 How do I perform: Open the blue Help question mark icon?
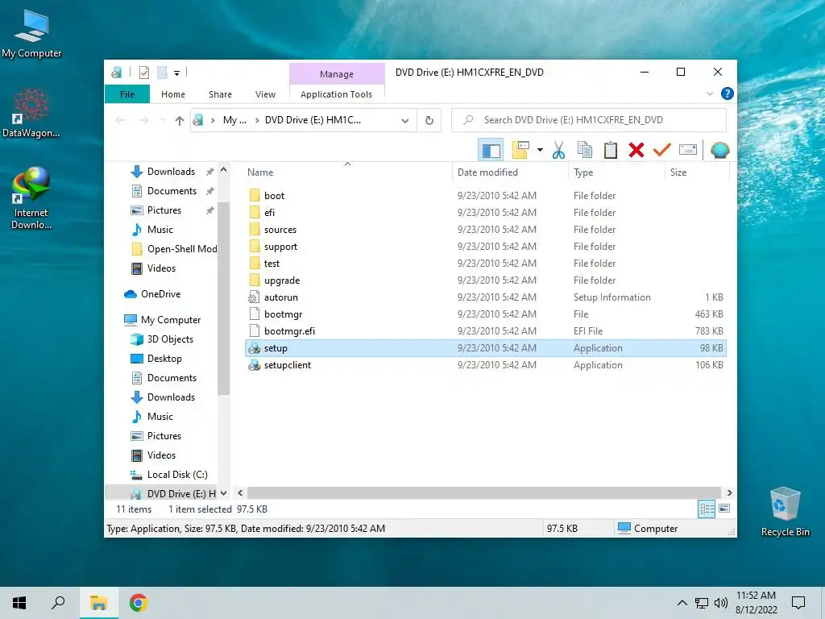pos(728,93)
